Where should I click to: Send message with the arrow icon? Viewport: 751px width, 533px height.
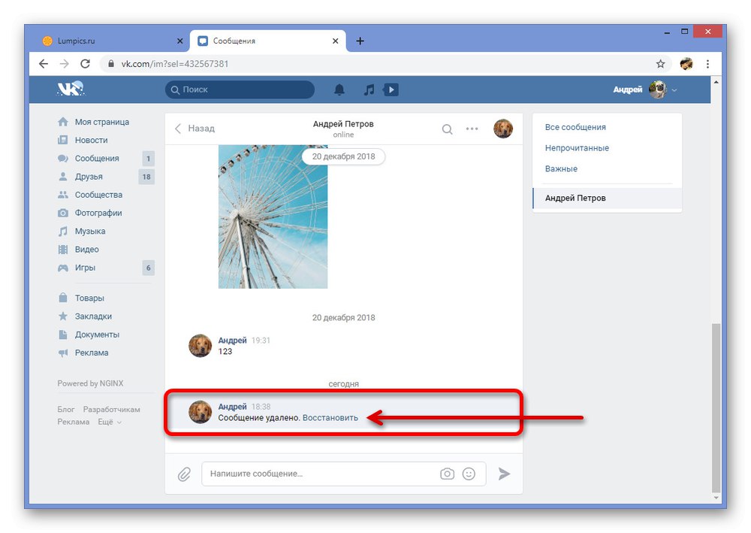pyautogui.click(x=504, y=474)
